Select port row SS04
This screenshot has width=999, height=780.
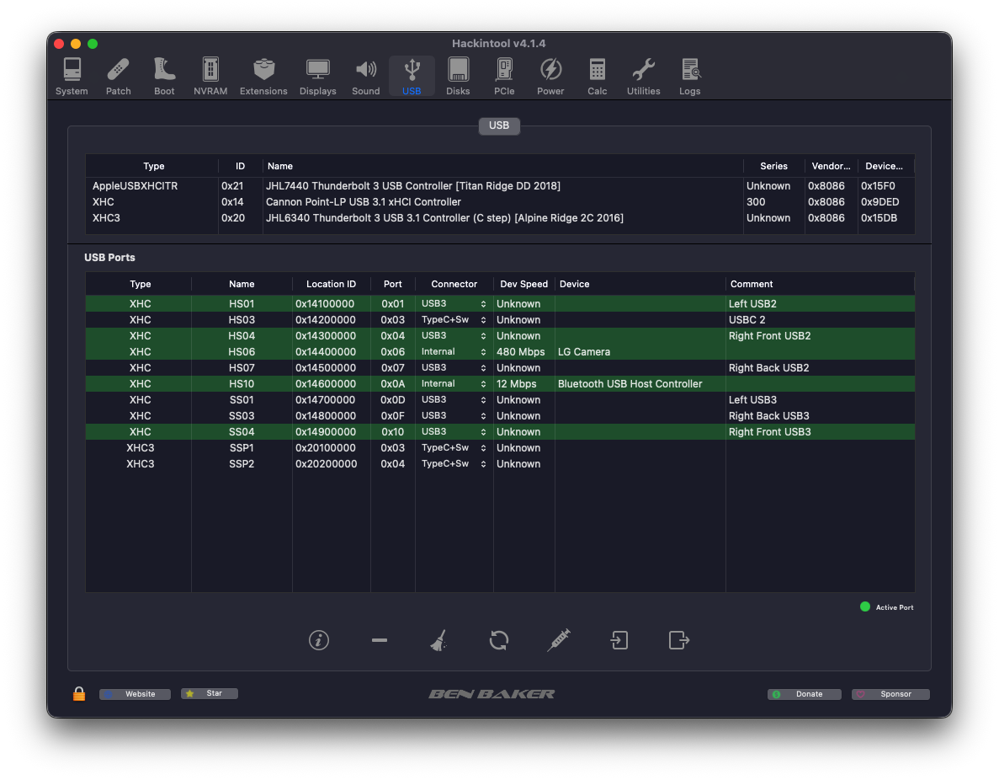500,432
